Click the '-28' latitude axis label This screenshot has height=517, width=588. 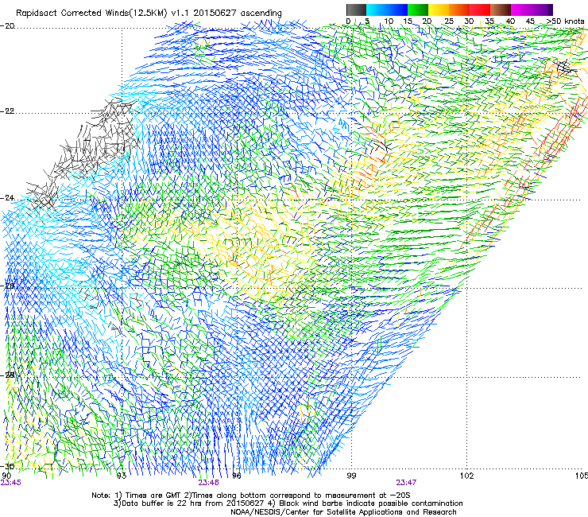point(7,375)
